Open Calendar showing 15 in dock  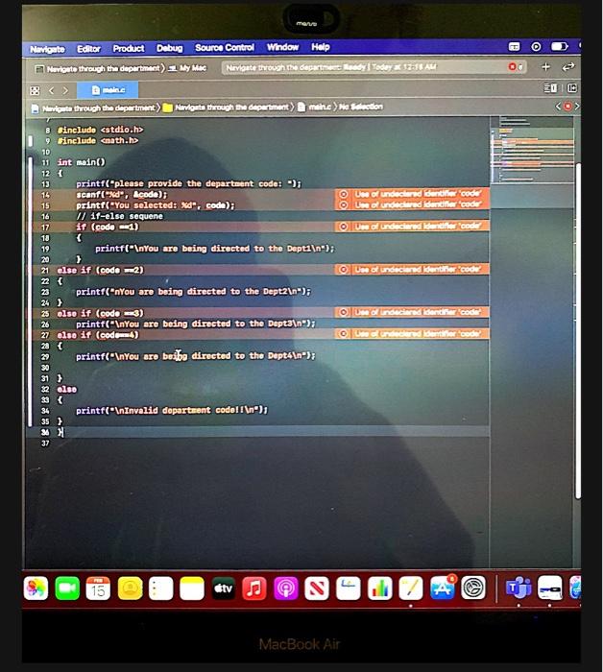[x=98, y=588]
